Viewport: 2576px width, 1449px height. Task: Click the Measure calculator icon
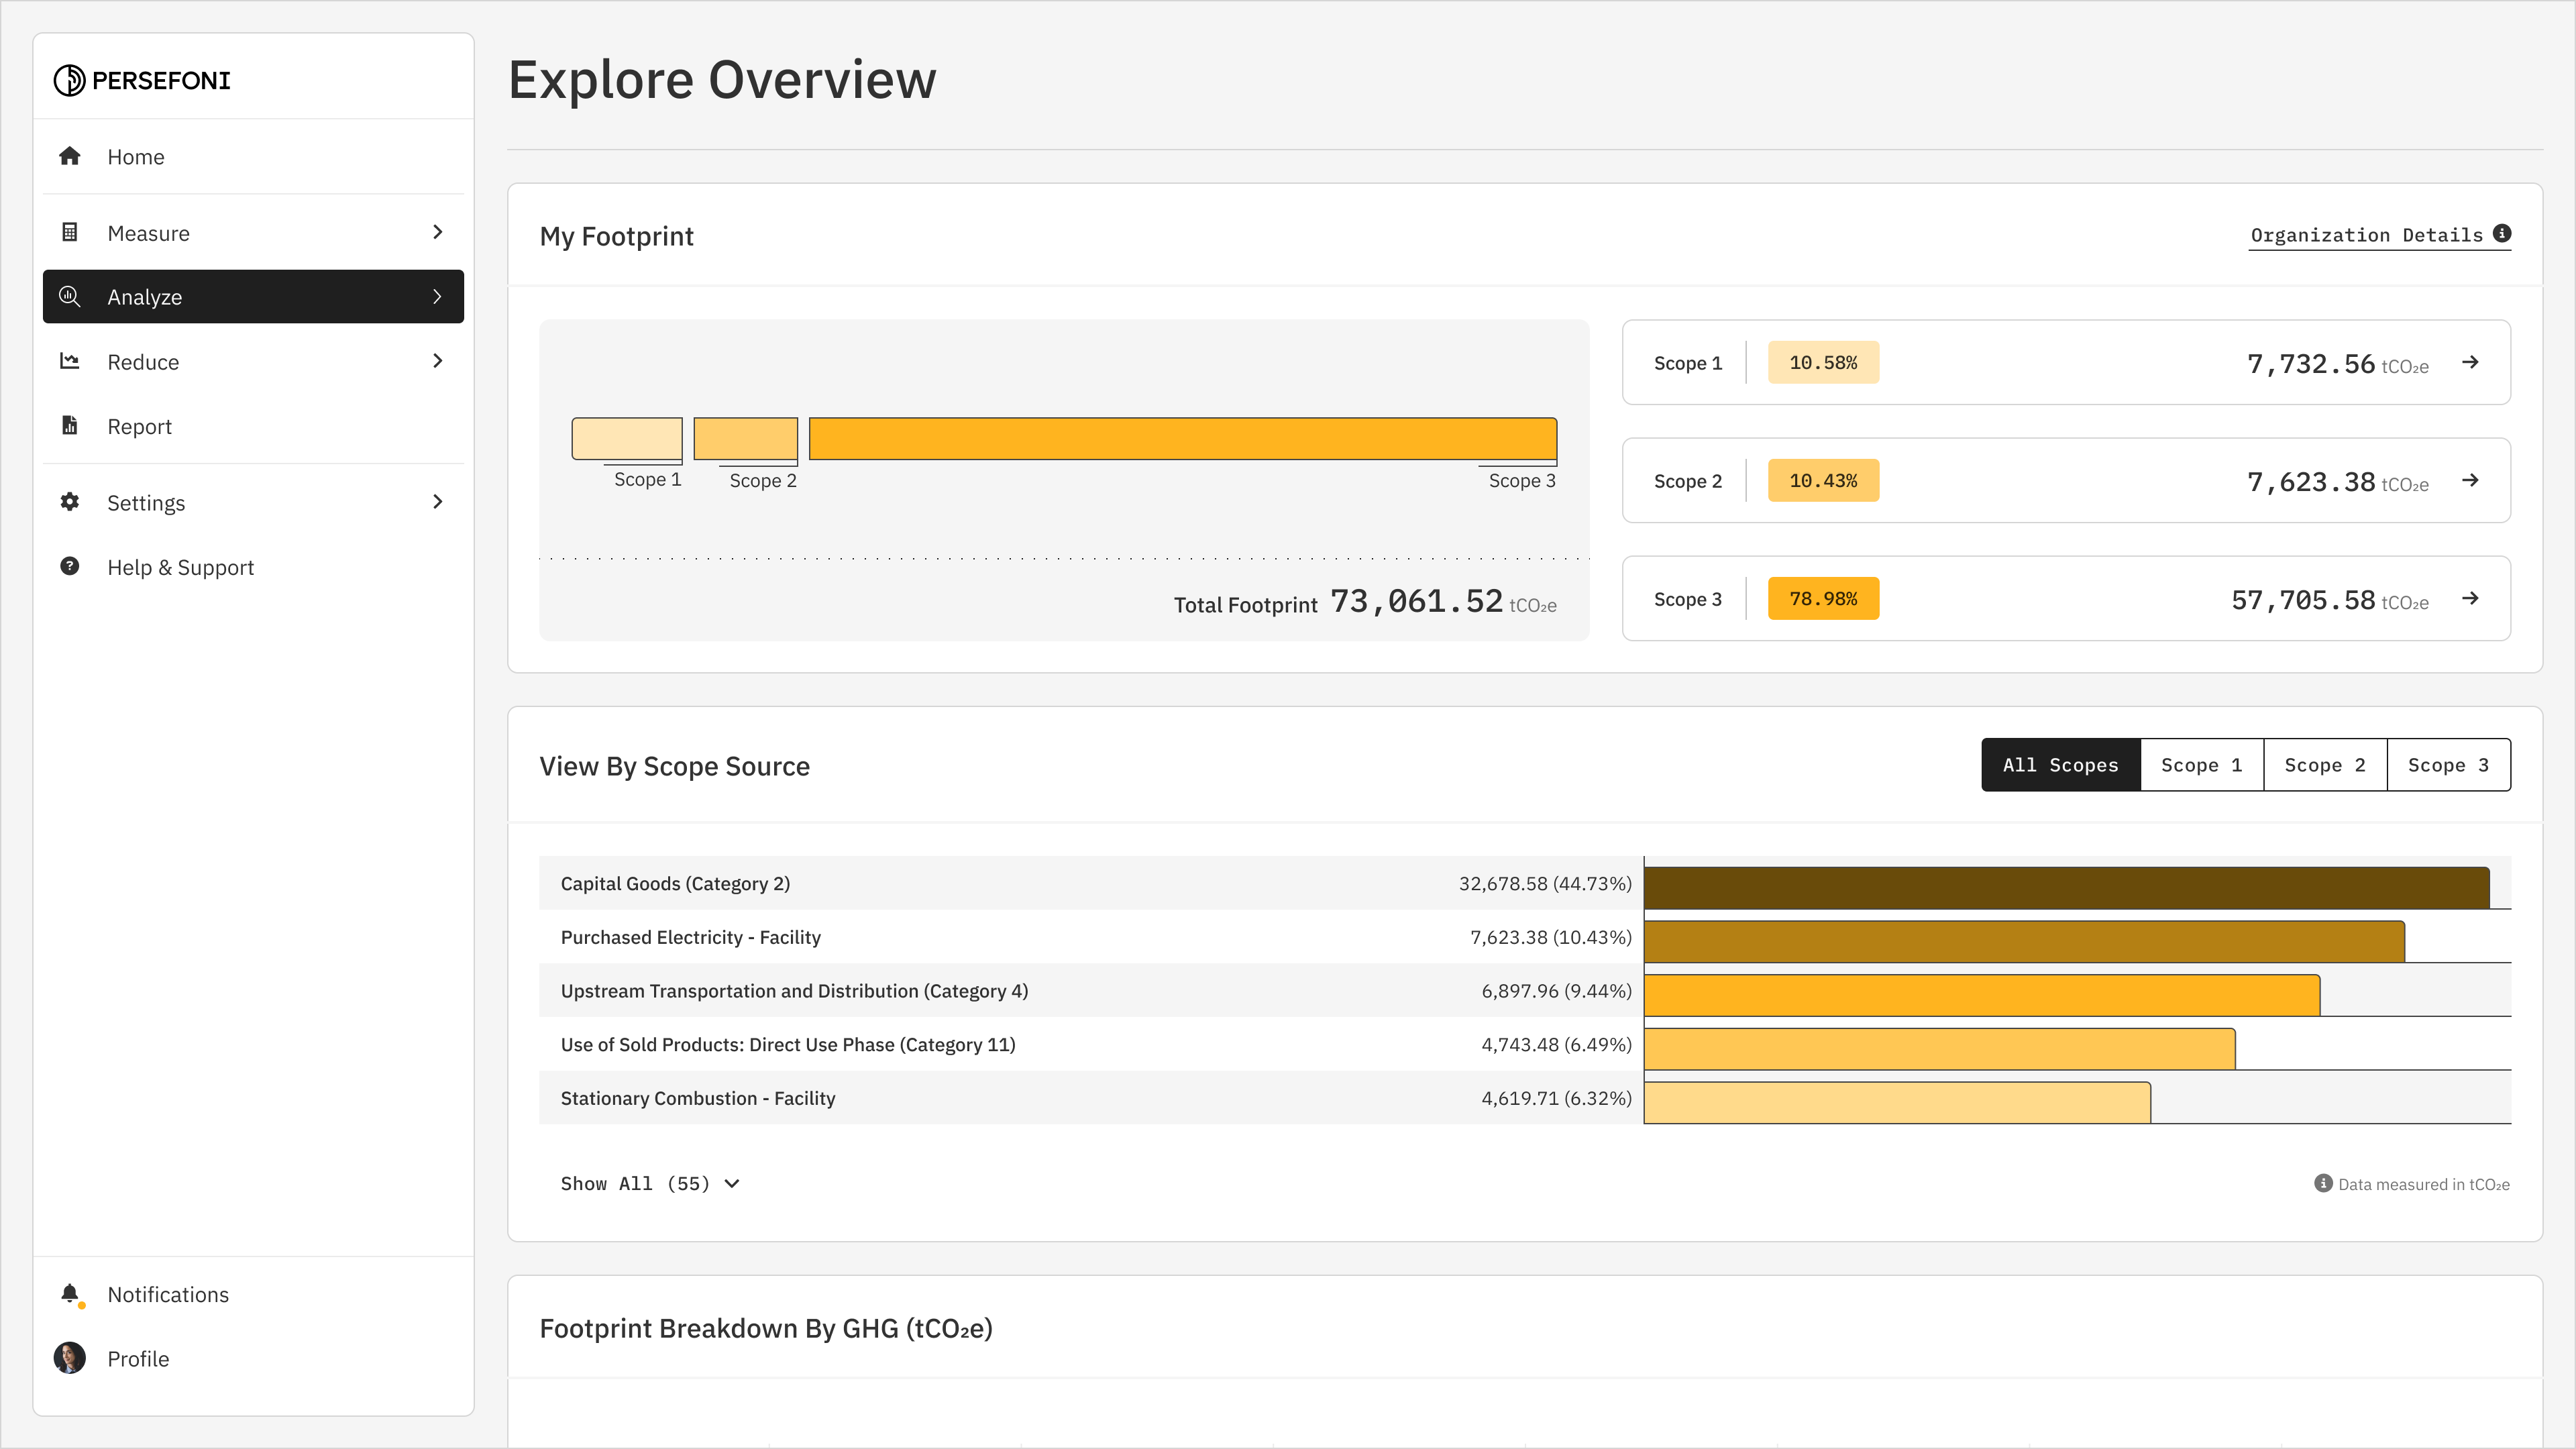point(69,232)
